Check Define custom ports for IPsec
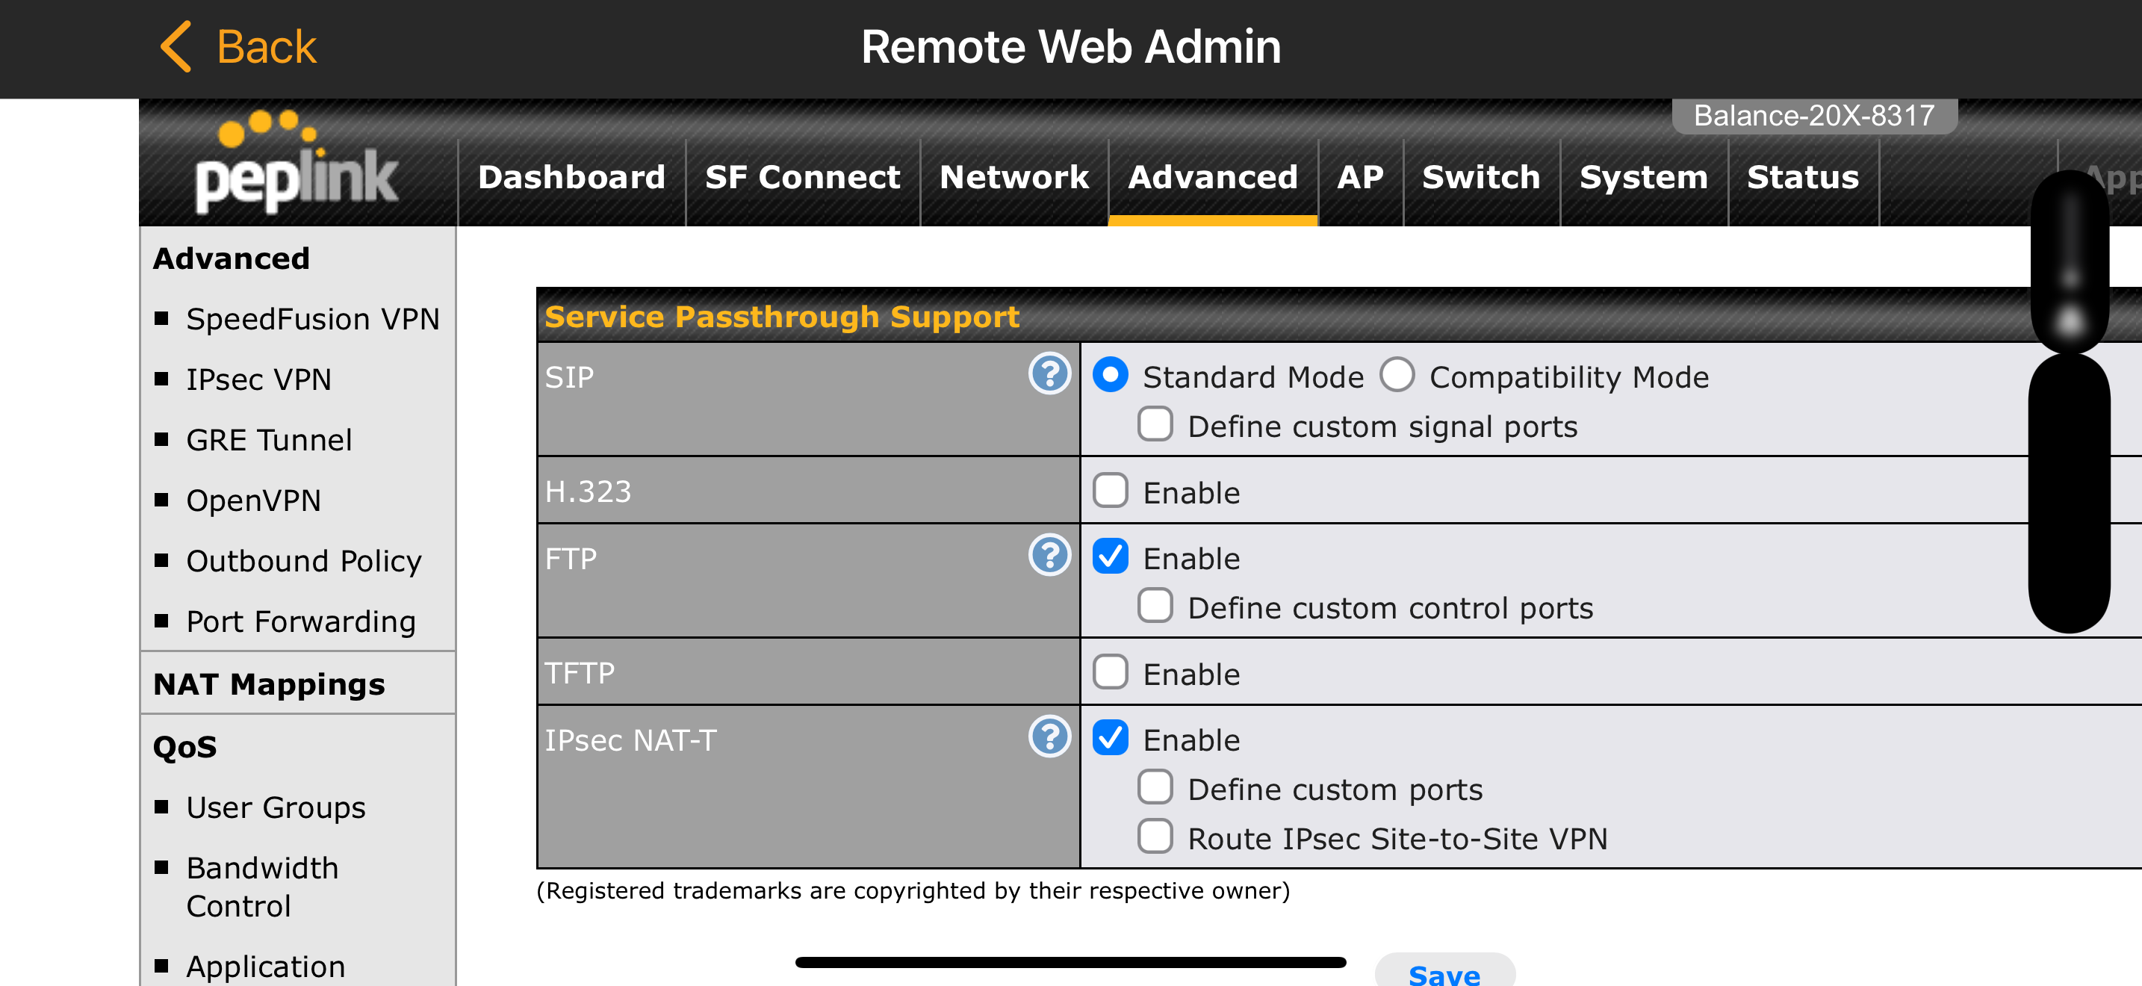This screenshot has width=2142, height=986. (x=1155, y=787)
